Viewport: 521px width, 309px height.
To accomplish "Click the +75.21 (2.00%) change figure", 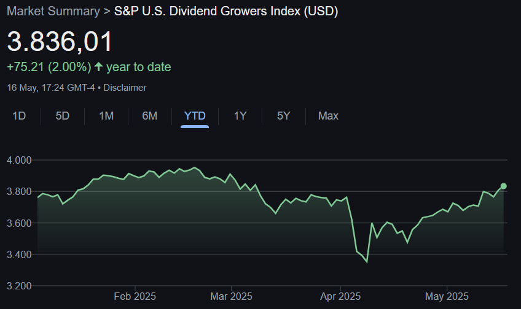I will [49, 67].
